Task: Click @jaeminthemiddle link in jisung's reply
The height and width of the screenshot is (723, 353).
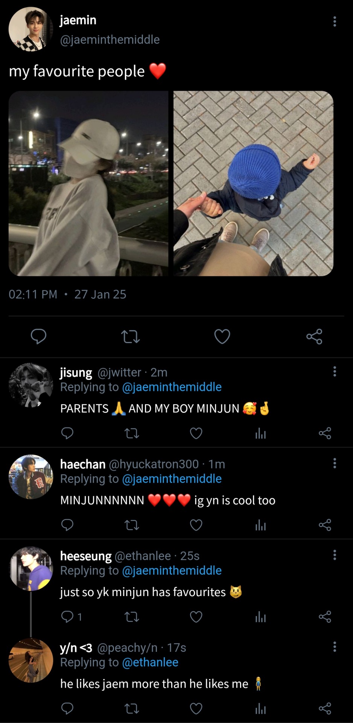Action: 172,387
